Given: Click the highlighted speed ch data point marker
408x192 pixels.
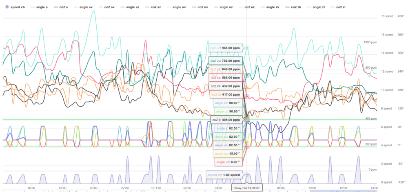Looking at the screenshot, I should click(x=247, y=174).
